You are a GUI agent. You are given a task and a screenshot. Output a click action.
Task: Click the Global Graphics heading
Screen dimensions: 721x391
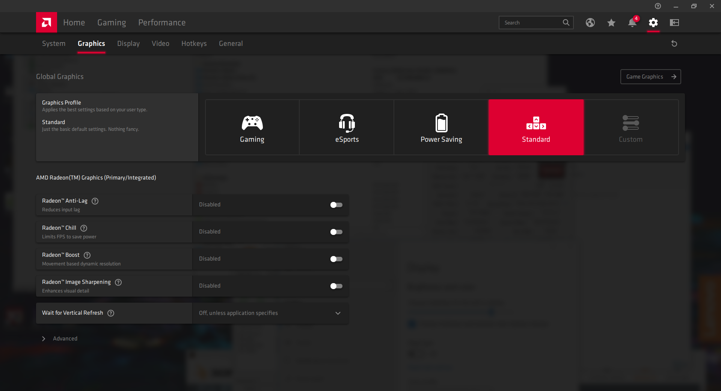coord(60,77)
